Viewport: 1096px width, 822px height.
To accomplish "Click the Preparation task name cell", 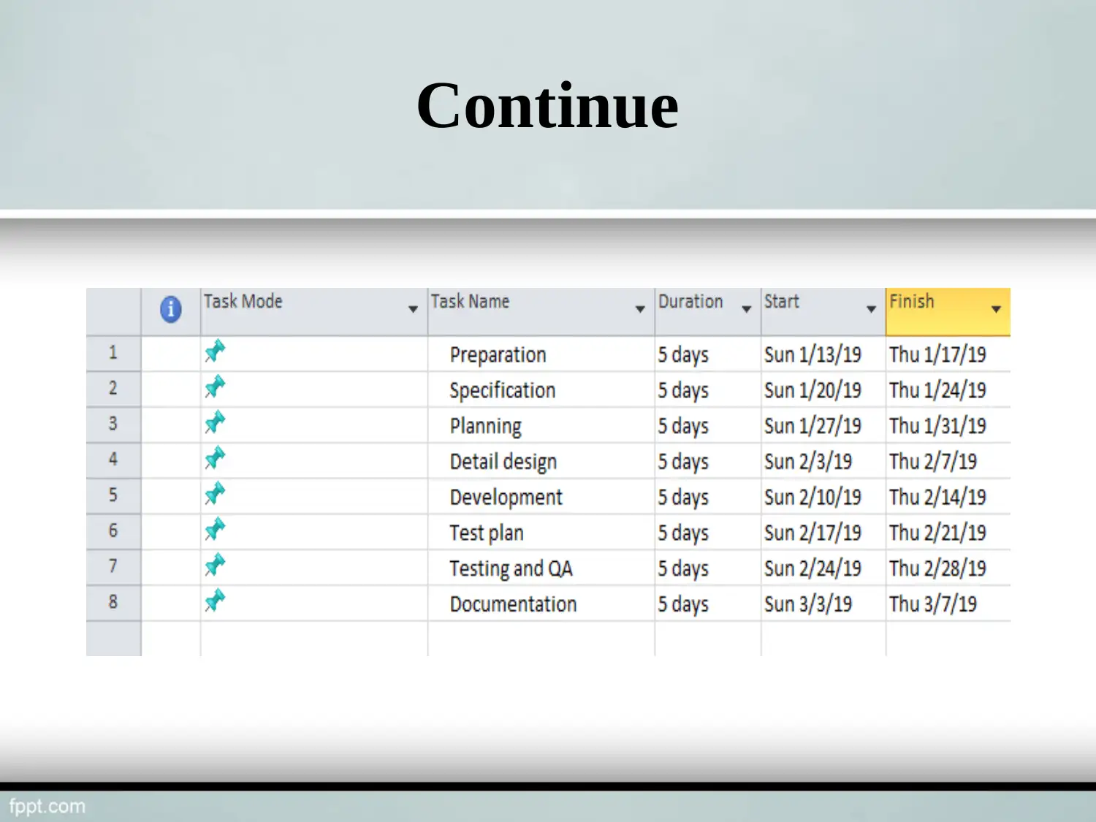I will tap(541, 354).
